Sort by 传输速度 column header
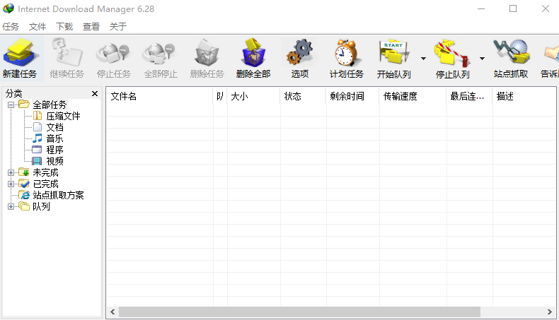559x320 pixels. point(413,96)
